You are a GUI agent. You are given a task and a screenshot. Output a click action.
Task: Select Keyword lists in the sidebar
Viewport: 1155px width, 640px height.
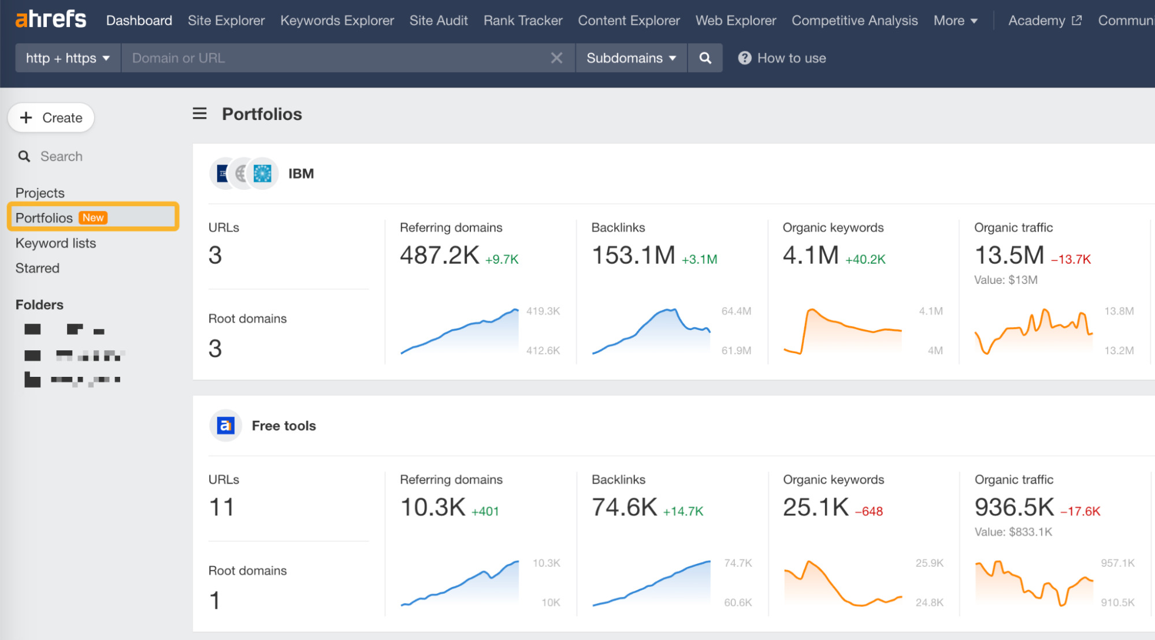click(x=55, y=243)
